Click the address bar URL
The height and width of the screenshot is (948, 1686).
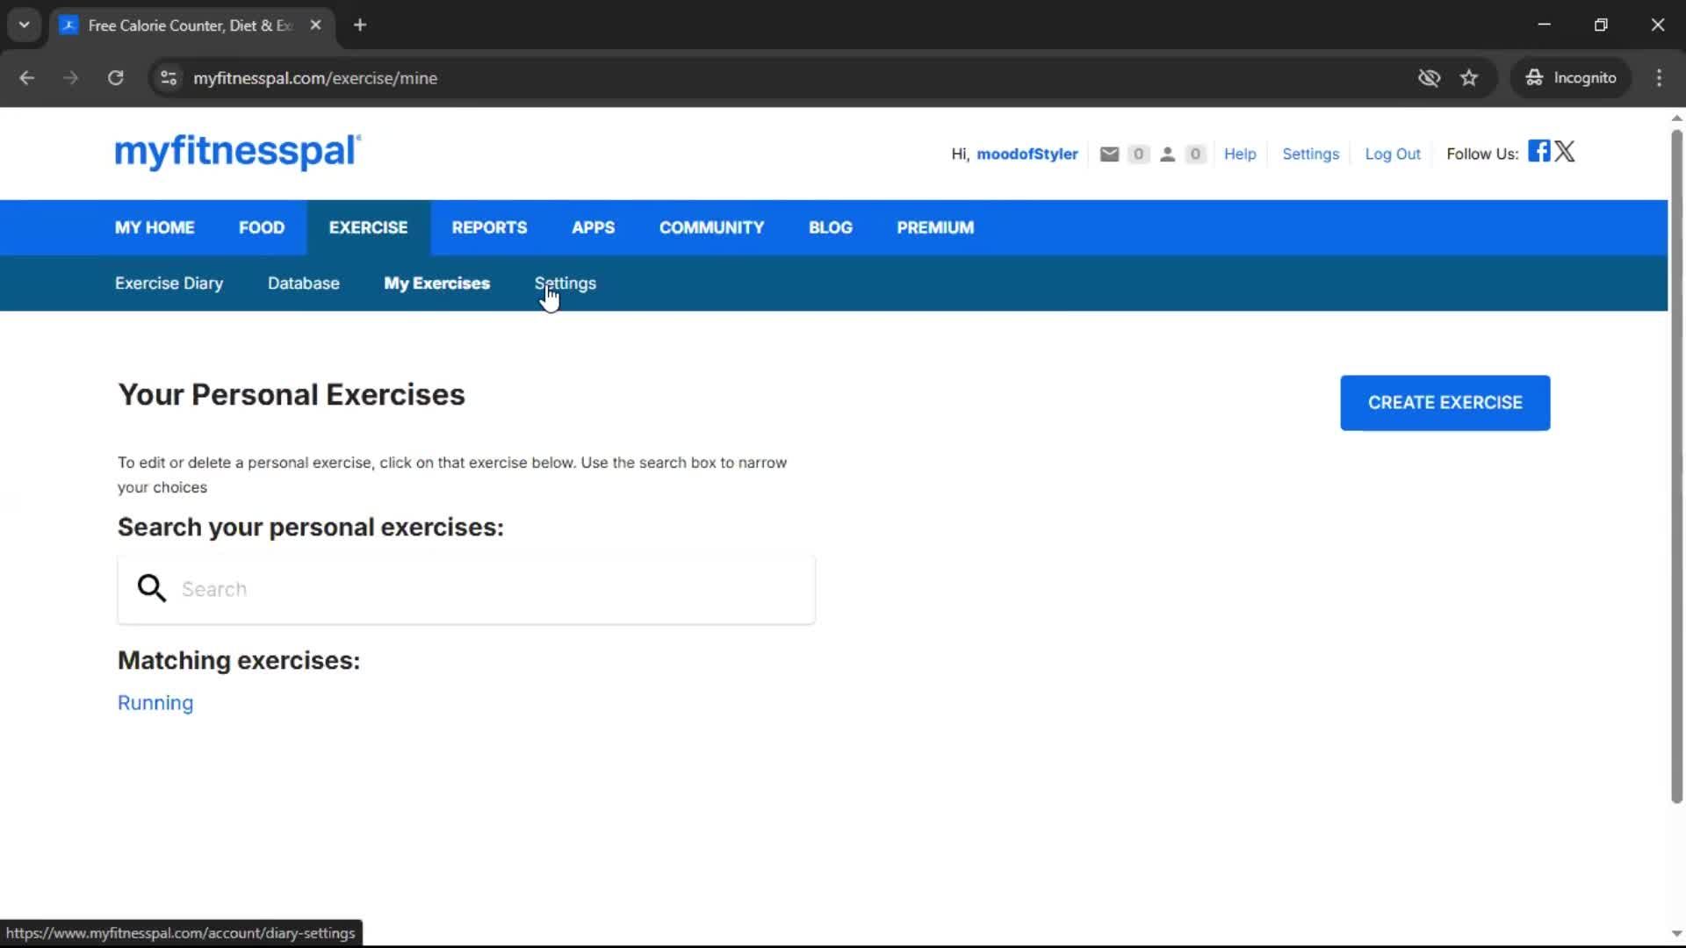315,78
